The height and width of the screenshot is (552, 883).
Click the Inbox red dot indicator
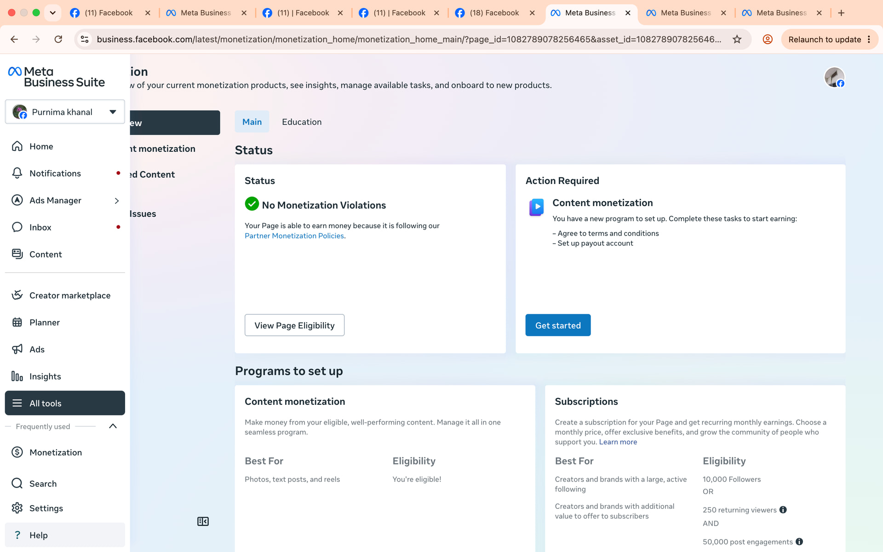tap(118, 227)
